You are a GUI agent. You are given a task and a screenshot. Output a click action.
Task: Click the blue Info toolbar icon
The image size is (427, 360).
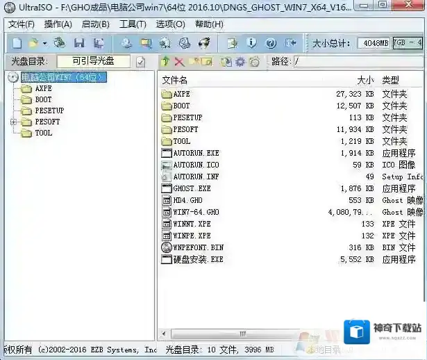click(x=251, y=43)
